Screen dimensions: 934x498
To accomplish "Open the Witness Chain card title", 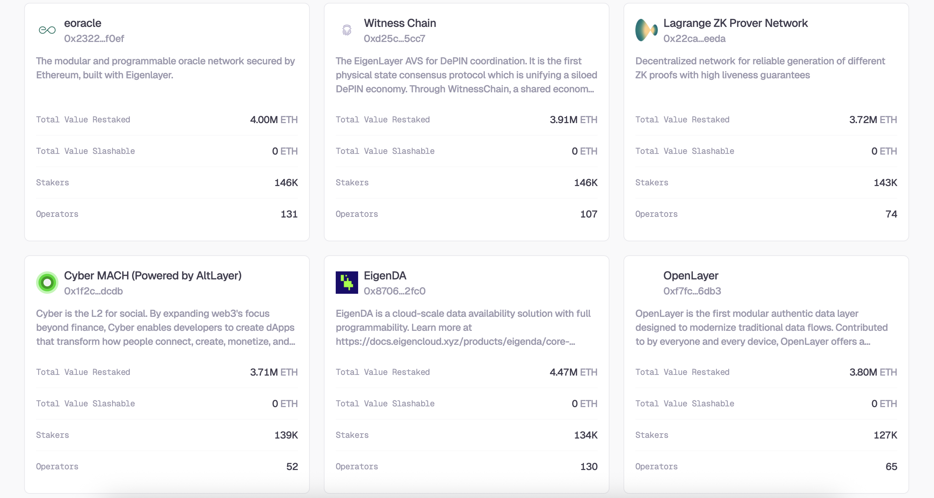I will (400, 23).
